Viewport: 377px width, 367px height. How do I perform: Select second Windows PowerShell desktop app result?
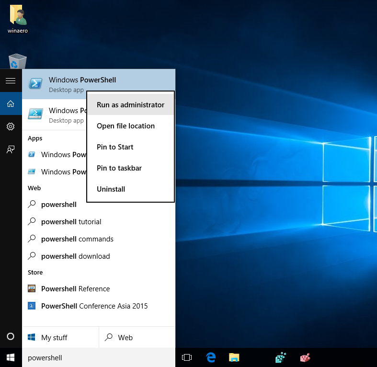pyautogui.click(x=55, y=115)
